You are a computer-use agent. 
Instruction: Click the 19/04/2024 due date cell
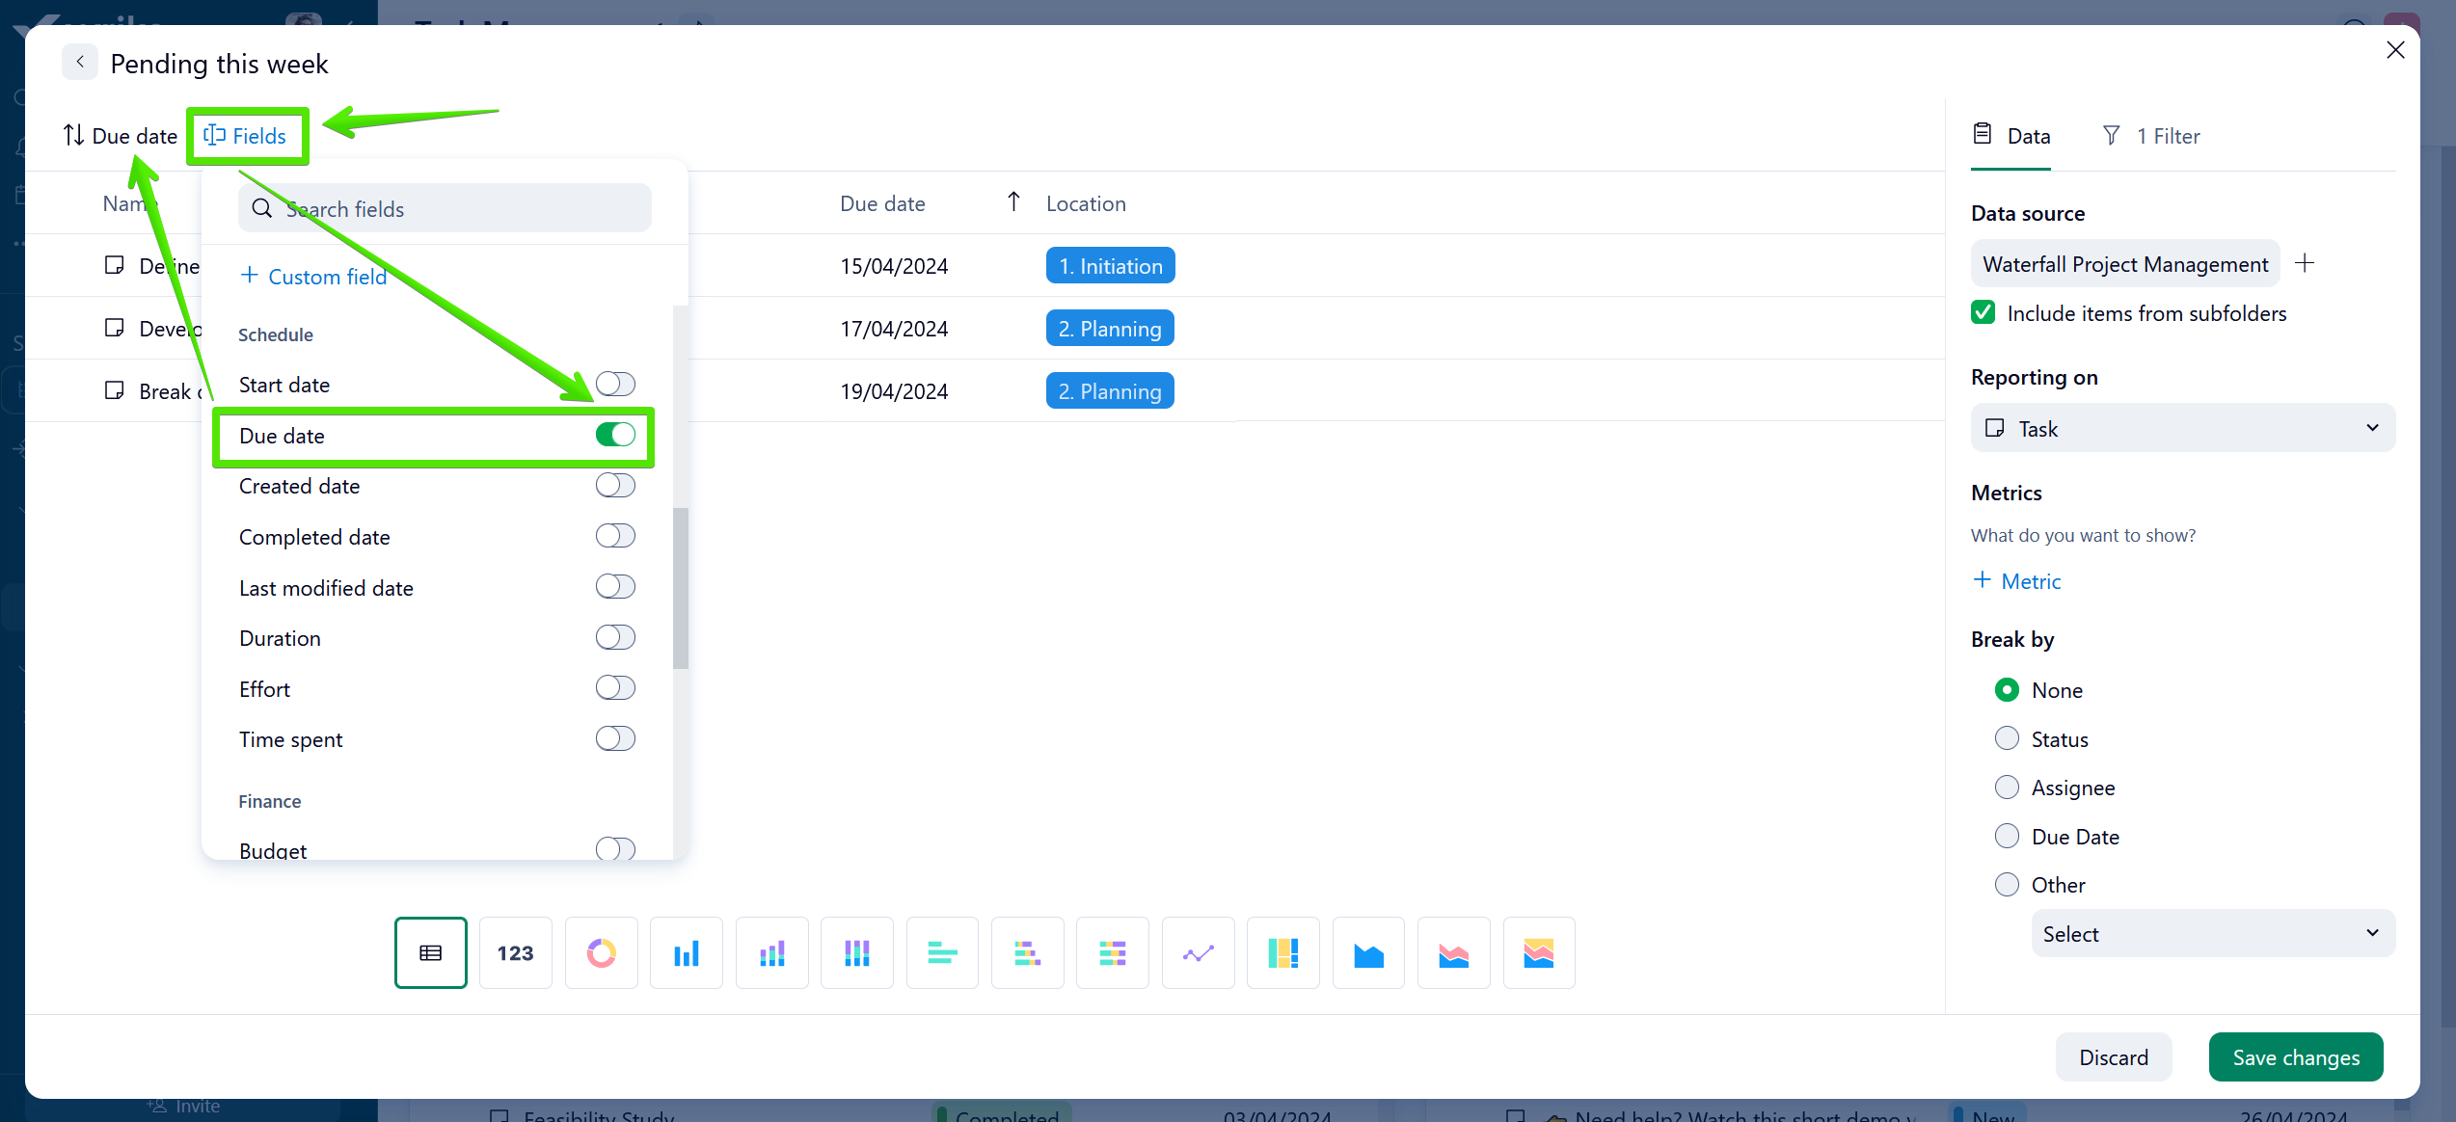tap(894, 390)
